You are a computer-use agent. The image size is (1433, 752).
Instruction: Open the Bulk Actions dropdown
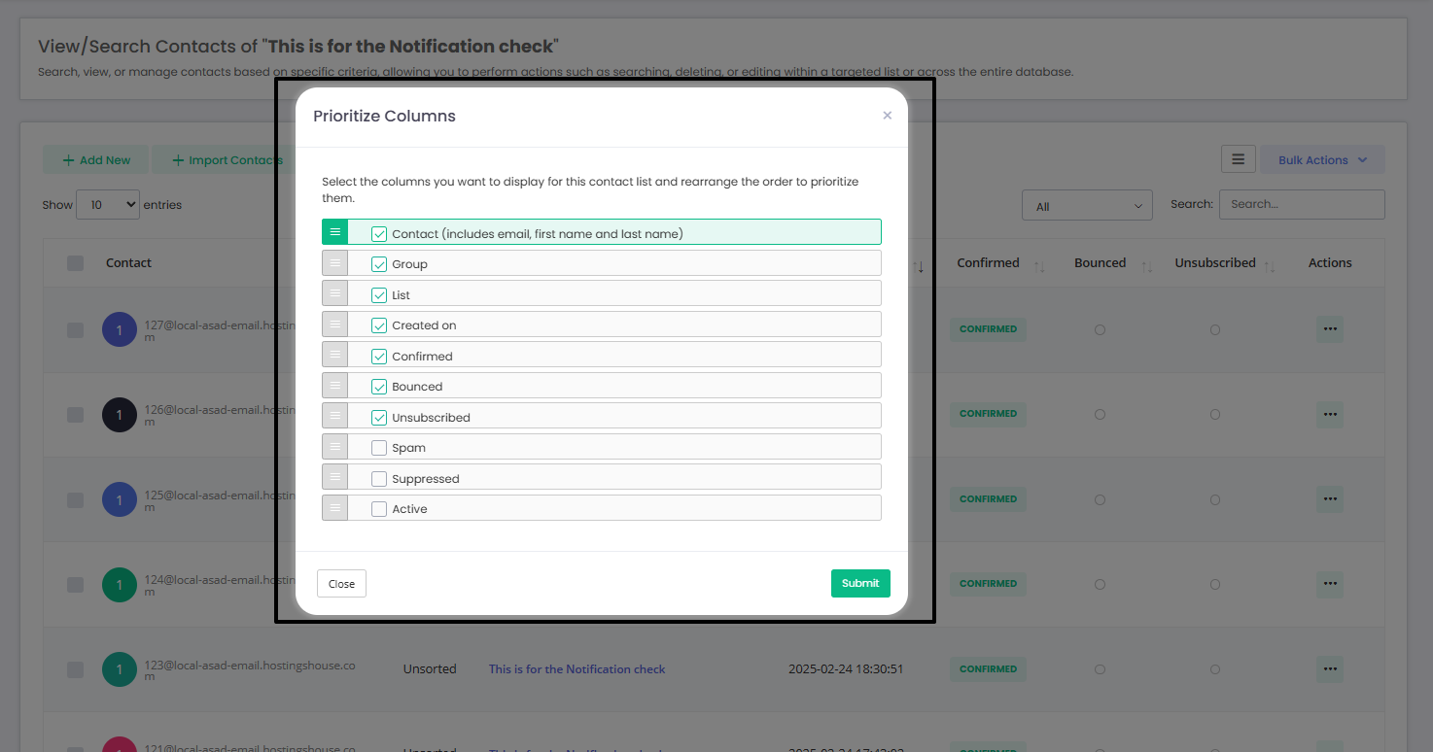click(1322, 160)
